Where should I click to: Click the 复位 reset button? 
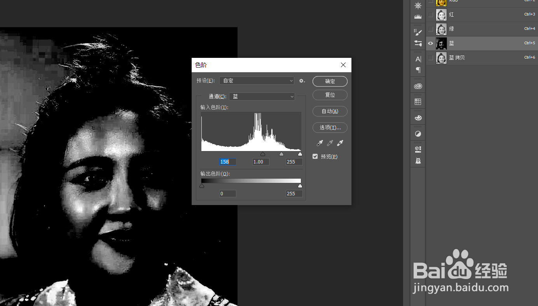tap(330, 95)
